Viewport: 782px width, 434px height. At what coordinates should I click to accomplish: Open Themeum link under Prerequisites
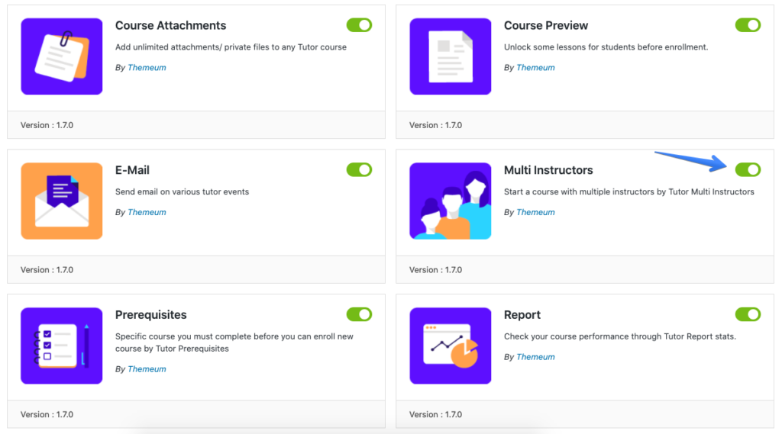pyautogui.click(x=147, y=369)
